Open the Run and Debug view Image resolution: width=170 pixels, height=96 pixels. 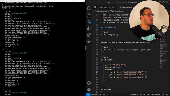[89, 28]
